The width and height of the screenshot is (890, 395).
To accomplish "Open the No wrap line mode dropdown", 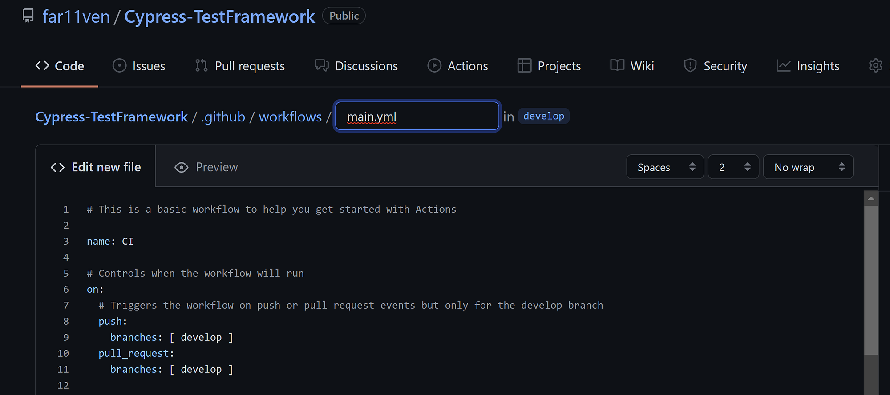I will [808, 167].
